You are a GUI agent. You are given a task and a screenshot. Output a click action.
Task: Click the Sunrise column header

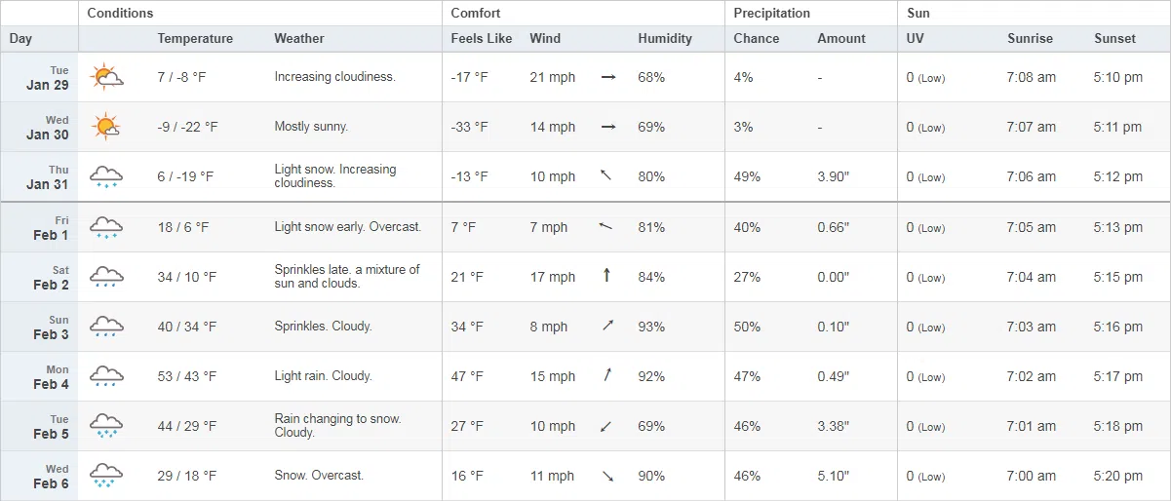tap(1030, 39)
